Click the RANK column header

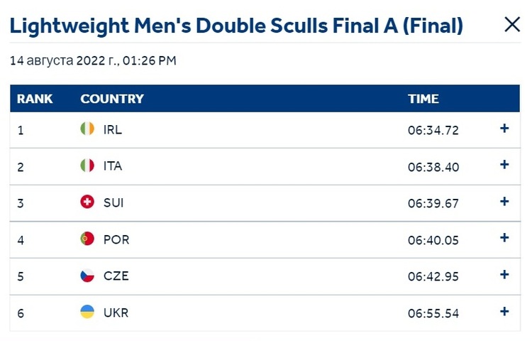[35, 99]
